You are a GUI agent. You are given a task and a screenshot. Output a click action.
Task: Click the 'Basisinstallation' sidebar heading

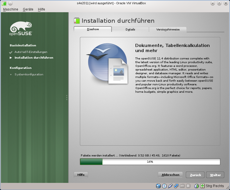coord(23,45)
